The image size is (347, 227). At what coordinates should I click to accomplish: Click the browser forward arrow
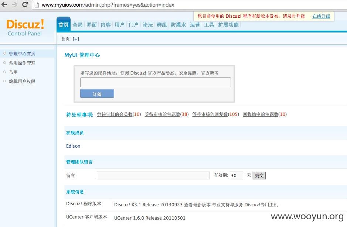click(x=15, y=5)
